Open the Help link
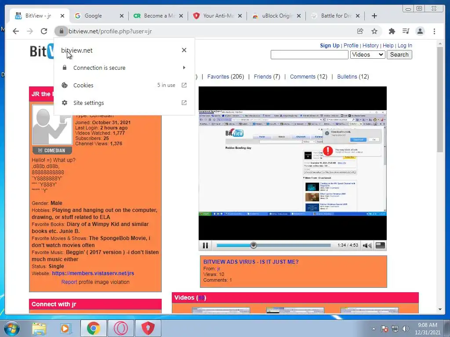 [388, 45]
